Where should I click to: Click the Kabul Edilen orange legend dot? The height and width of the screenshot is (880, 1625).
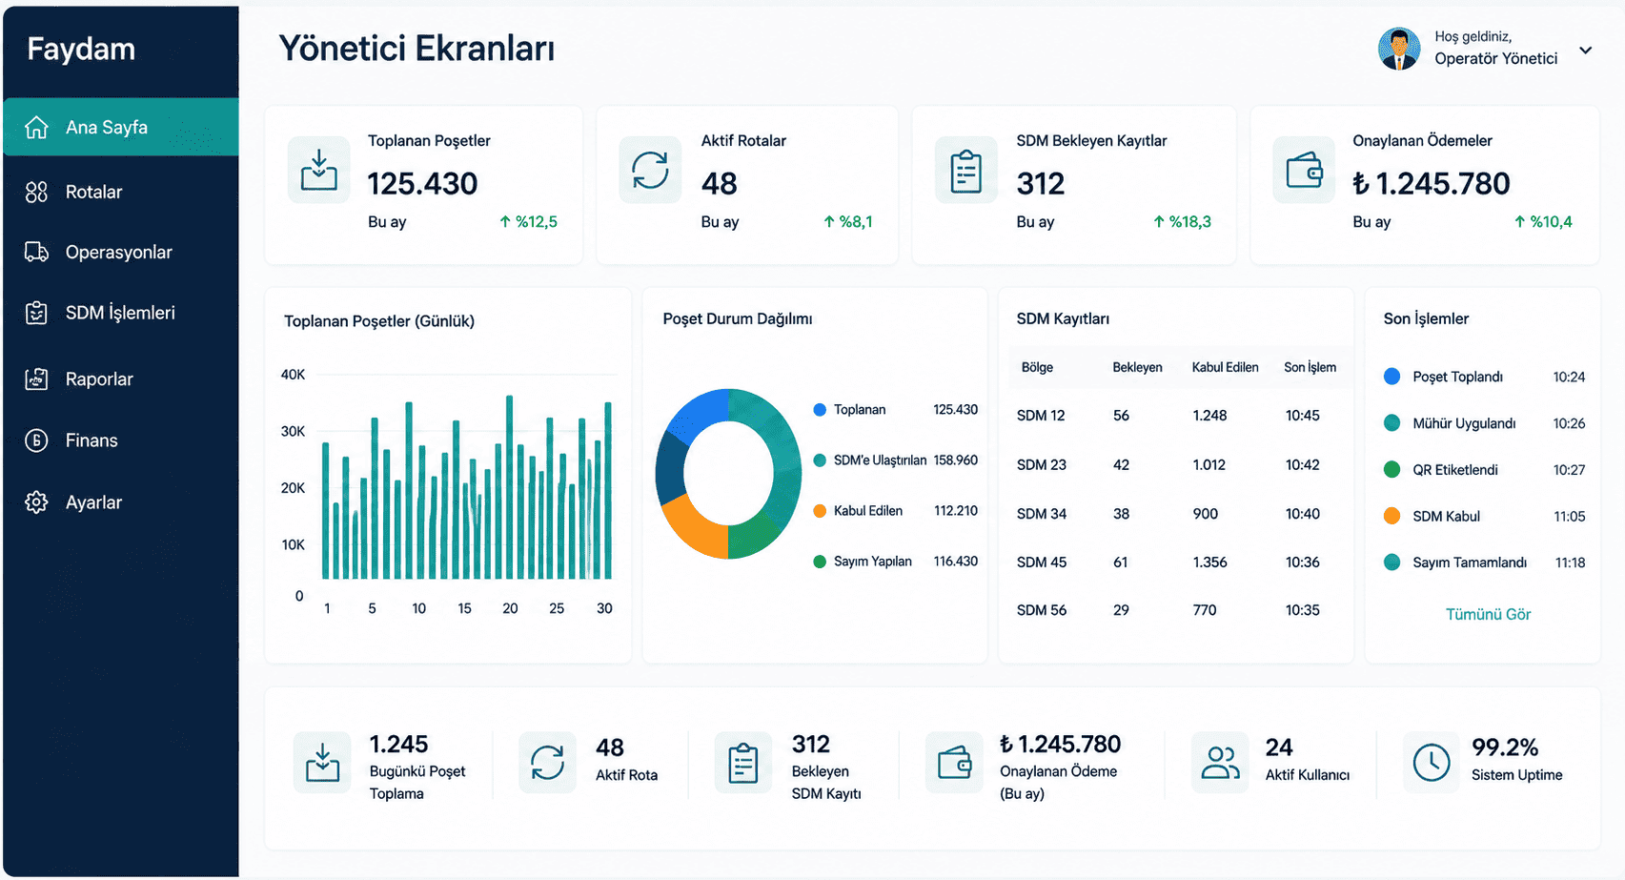pos(820,511)
